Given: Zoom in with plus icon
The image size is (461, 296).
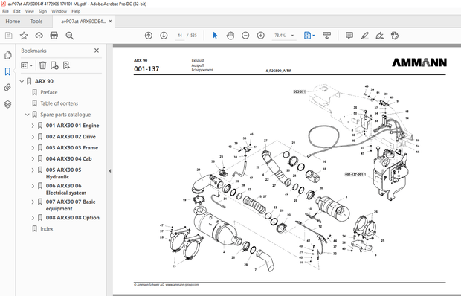Looking at the screenshot, I should (261, 36).
